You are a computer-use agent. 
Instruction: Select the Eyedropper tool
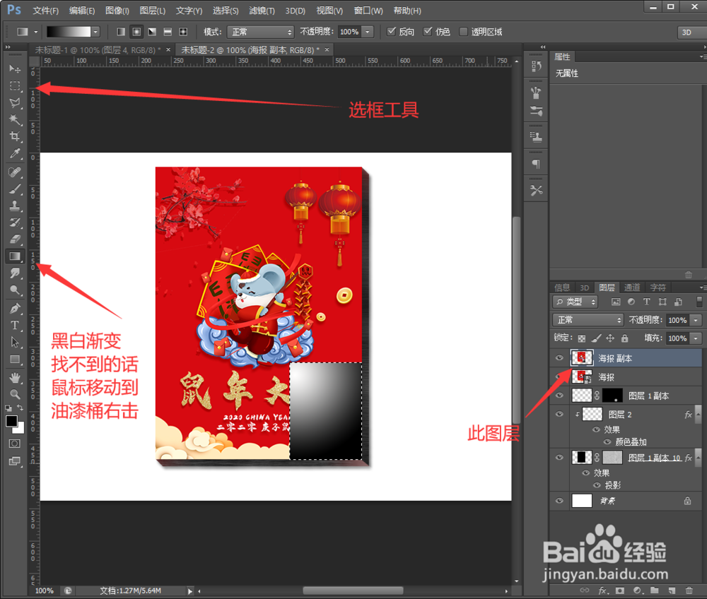(x=15, y=153)
